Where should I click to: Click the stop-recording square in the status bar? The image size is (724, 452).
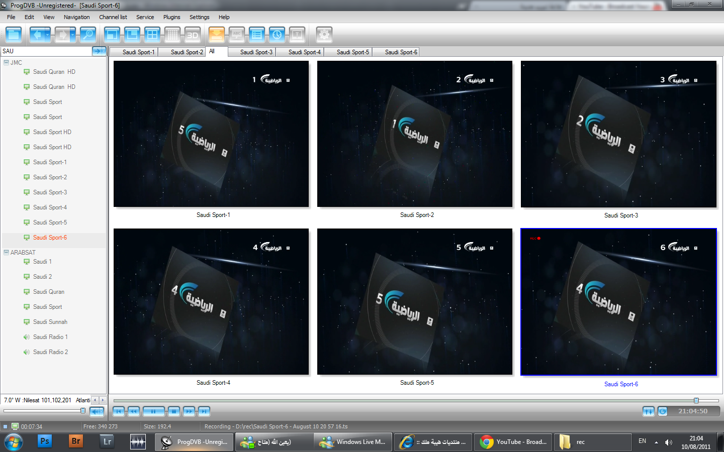(6, 426)
